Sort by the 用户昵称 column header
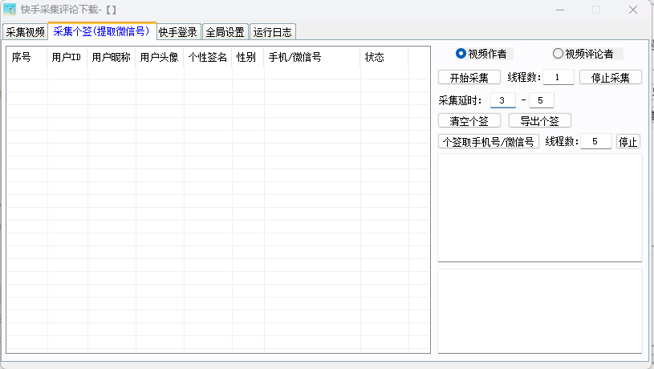The height and width of the screenshot is (369, 654). click(111, 58)
